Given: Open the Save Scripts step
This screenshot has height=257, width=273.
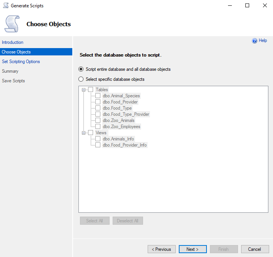Looking at the screenshot, I should coord(13,81).
